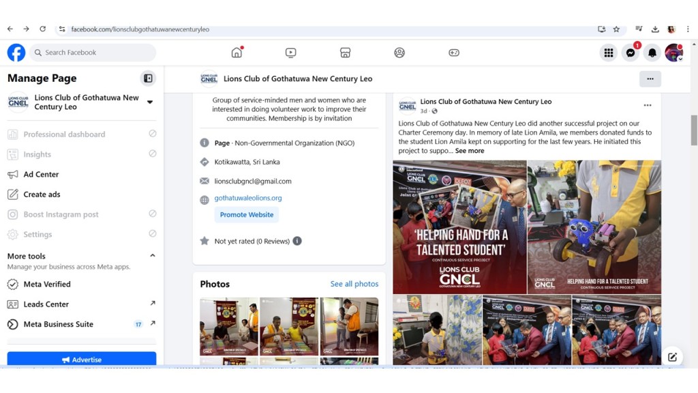Click the Lions Club avatar in page header
The image size is (698, 393).
[209, 79]
